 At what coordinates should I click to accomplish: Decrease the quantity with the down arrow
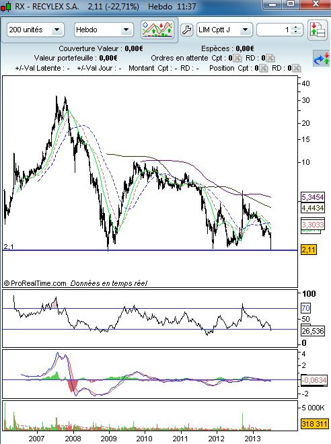pos(296,32)
